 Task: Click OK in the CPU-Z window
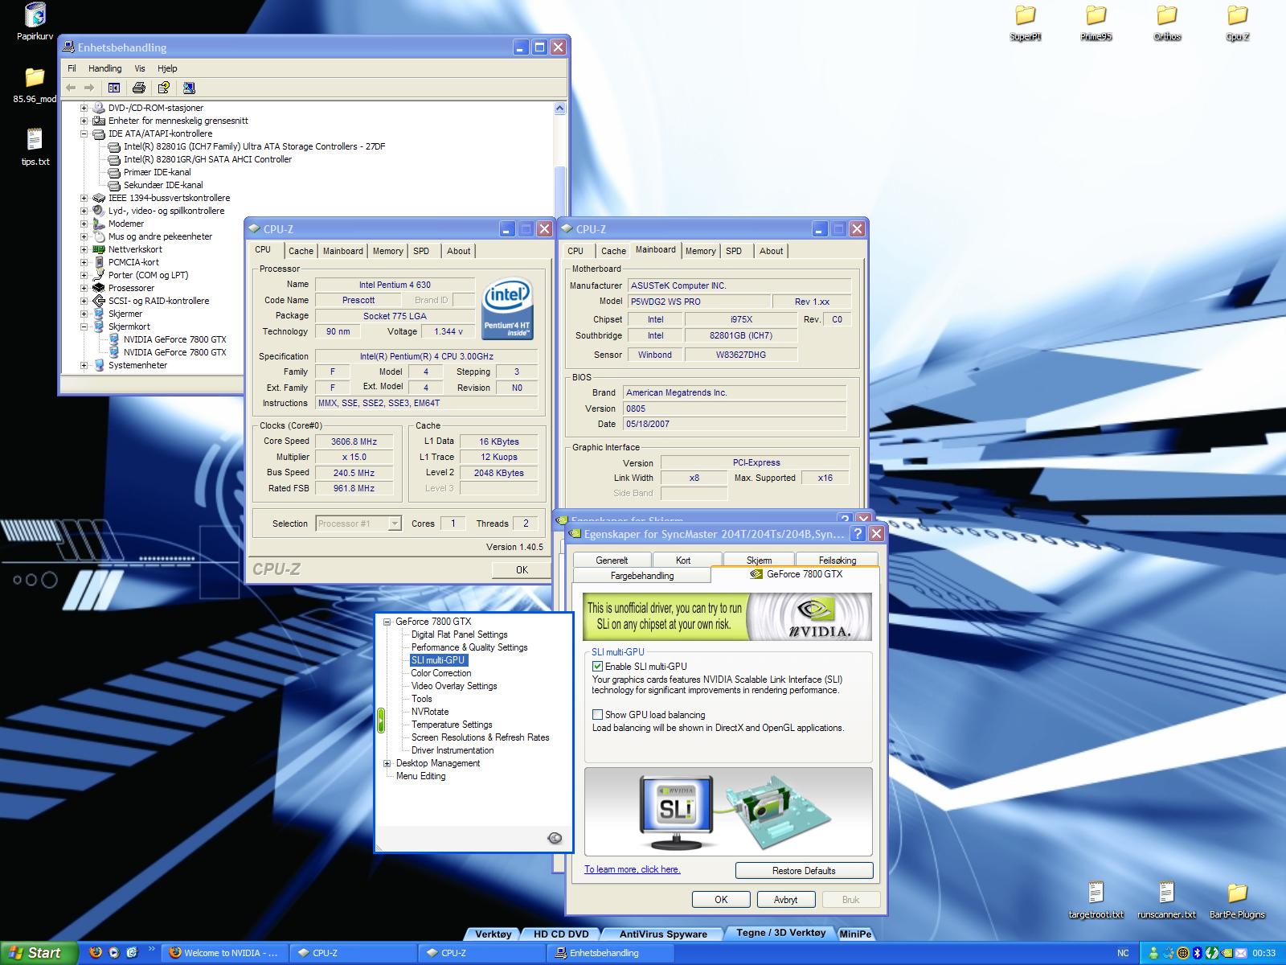point(522,569)
